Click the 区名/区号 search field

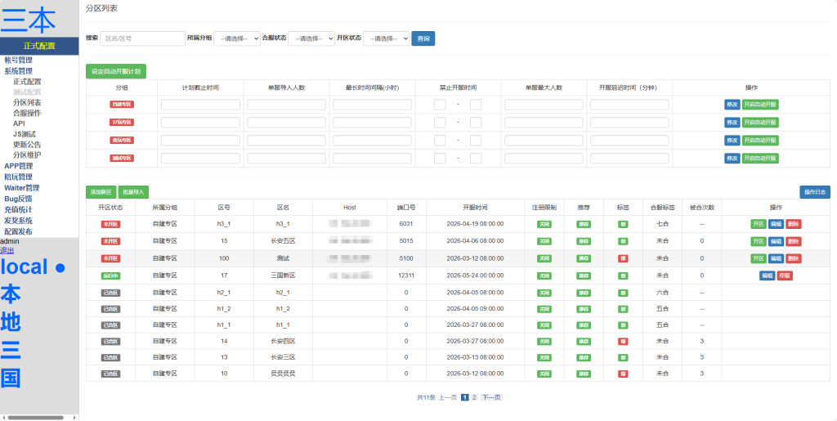pyautogui.click(x=142, y=38)
